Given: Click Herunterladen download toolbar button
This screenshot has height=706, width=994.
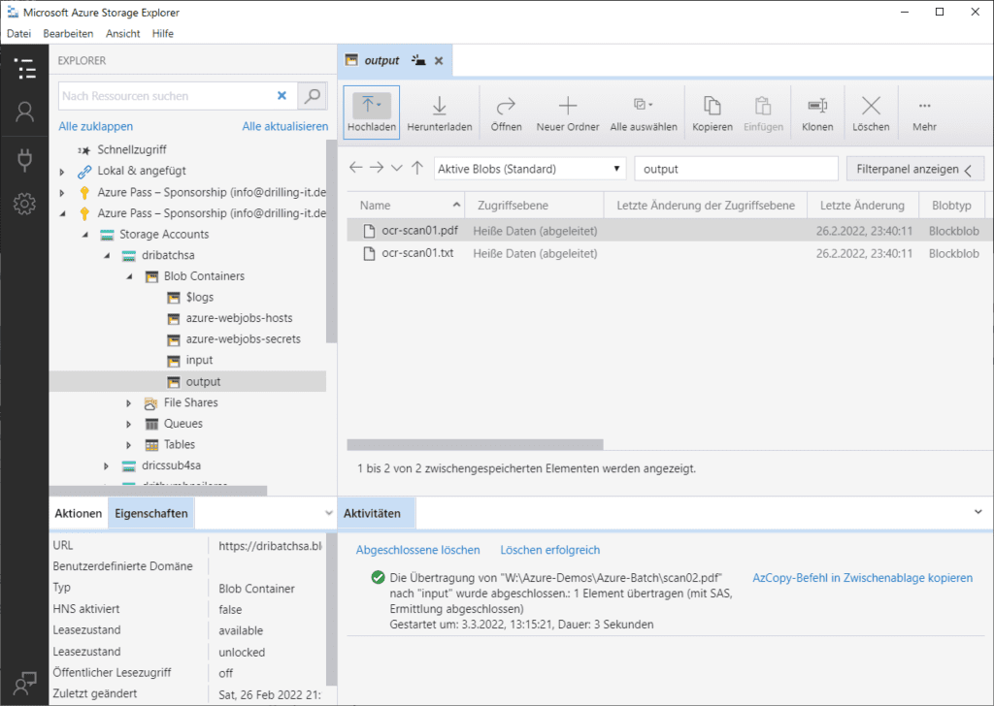Looking at the screenshot, I should (x=440, y=112).
